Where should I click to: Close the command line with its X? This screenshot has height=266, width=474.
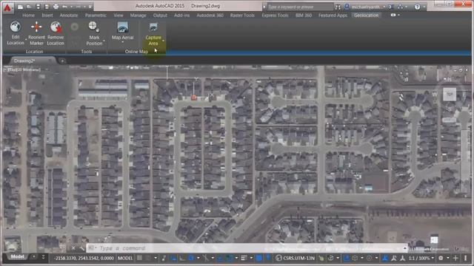(x=73, y=248)
